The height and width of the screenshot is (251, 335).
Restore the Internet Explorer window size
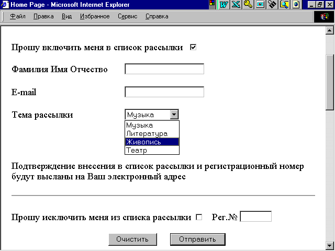[x=320, y=5]
